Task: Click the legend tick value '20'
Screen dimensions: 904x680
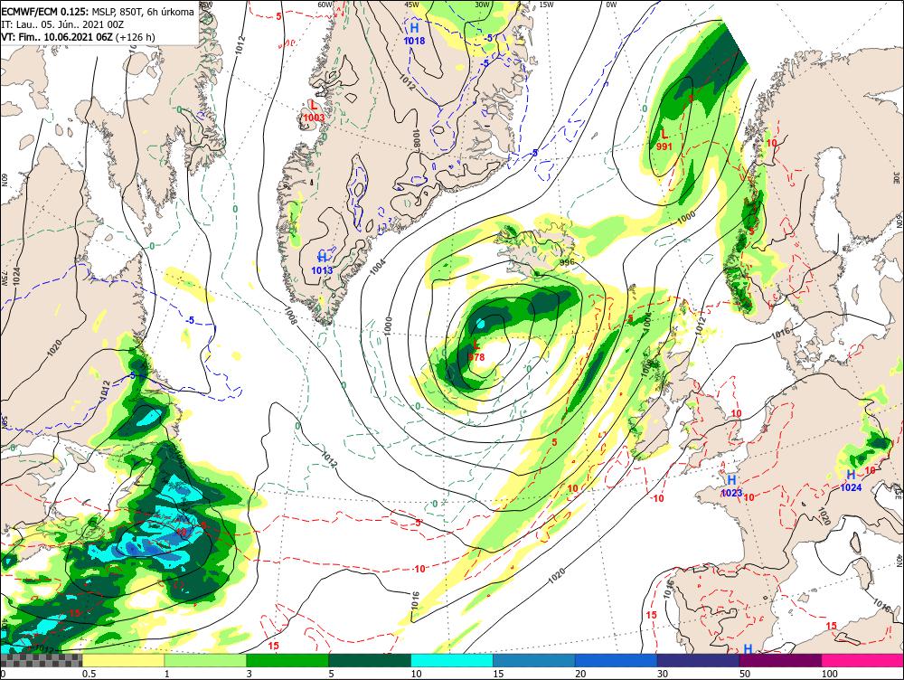Action: click(x=580, y=674)
